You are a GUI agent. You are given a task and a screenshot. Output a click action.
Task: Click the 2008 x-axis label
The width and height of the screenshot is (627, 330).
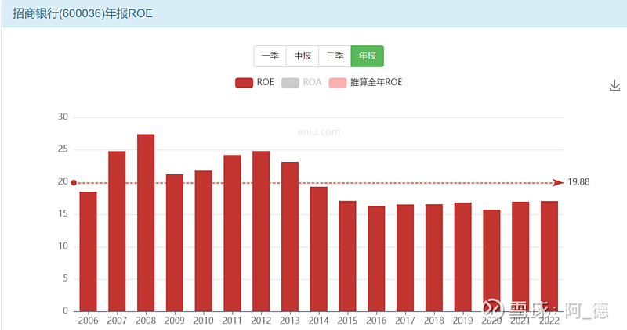click(x=146, y=321)
